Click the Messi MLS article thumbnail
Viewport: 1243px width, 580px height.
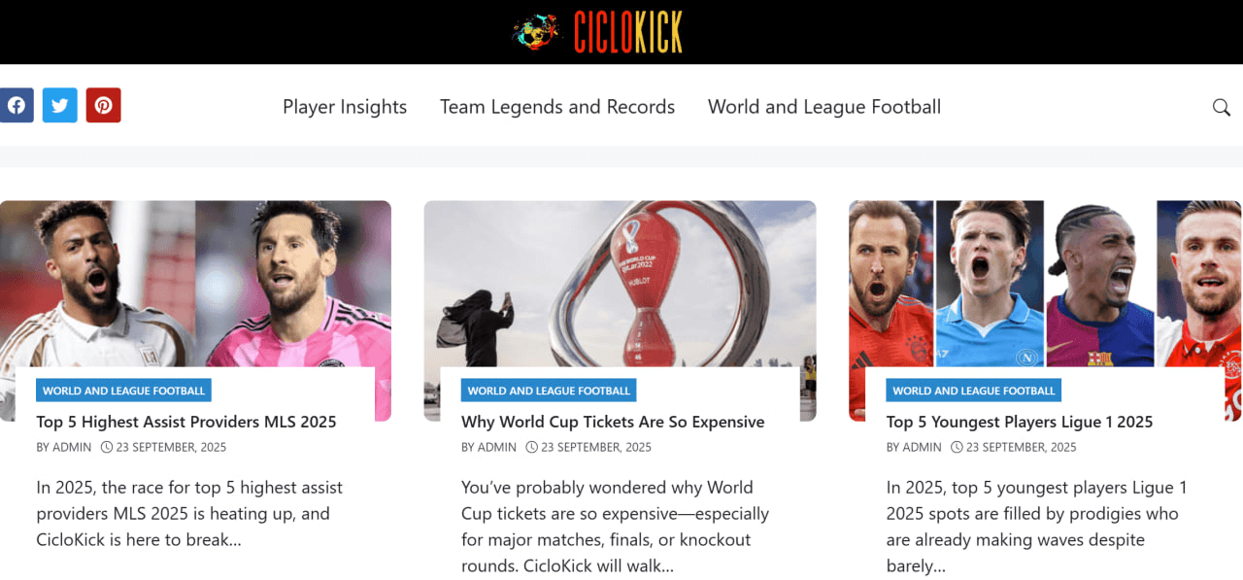pos(195,284)
